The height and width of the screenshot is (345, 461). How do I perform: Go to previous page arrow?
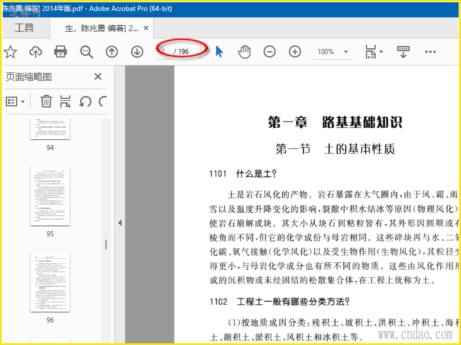tap(112, 52)
